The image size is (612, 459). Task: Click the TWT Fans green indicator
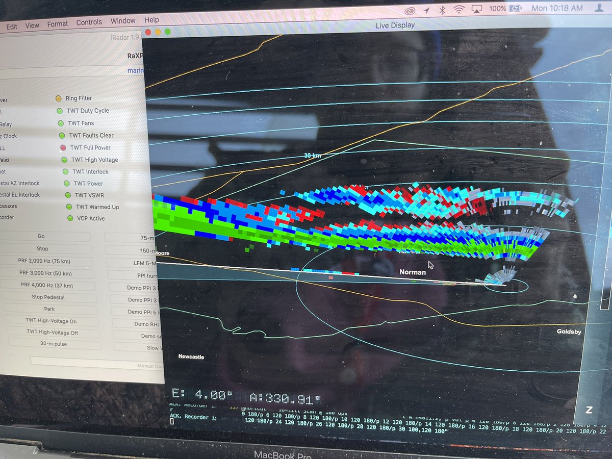[x=61, y=123]
